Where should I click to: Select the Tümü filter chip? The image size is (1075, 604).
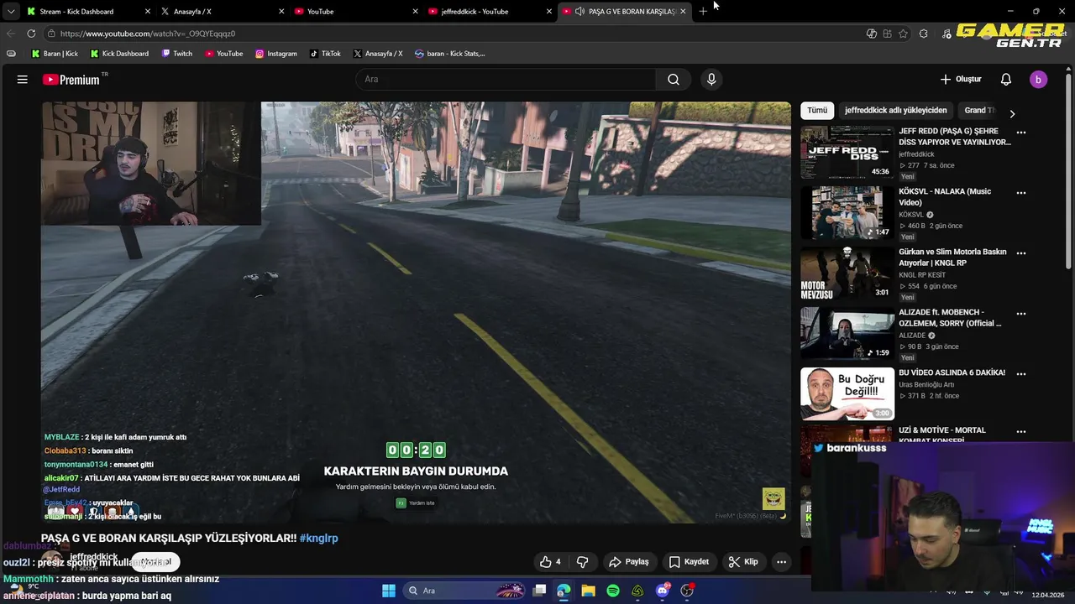click(x=817, y=111)
